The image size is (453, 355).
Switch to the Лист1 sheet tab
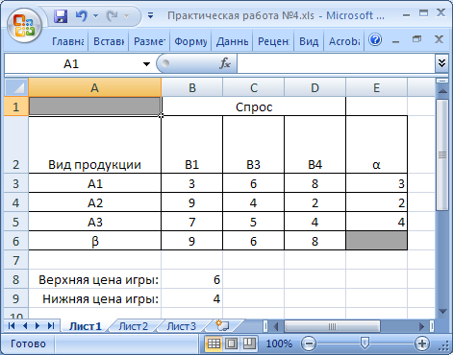(x=86, y=326)
